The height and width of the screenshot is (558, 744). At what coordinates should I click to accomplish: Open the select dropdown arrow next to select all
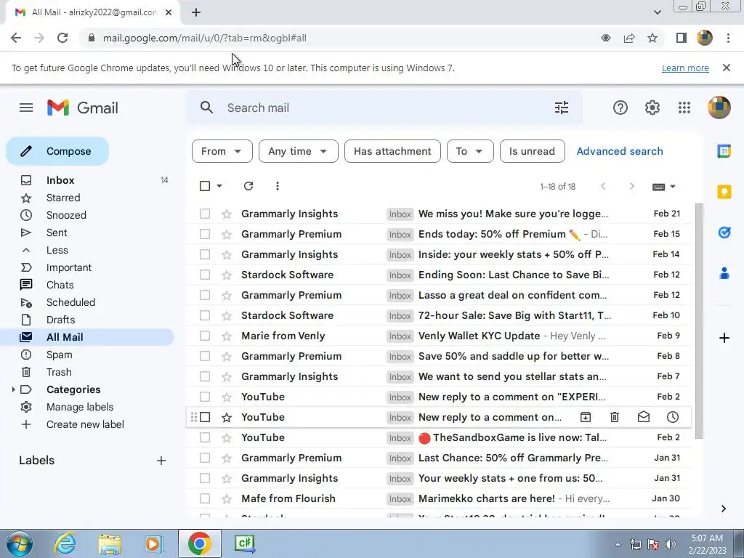pos(219,186)
